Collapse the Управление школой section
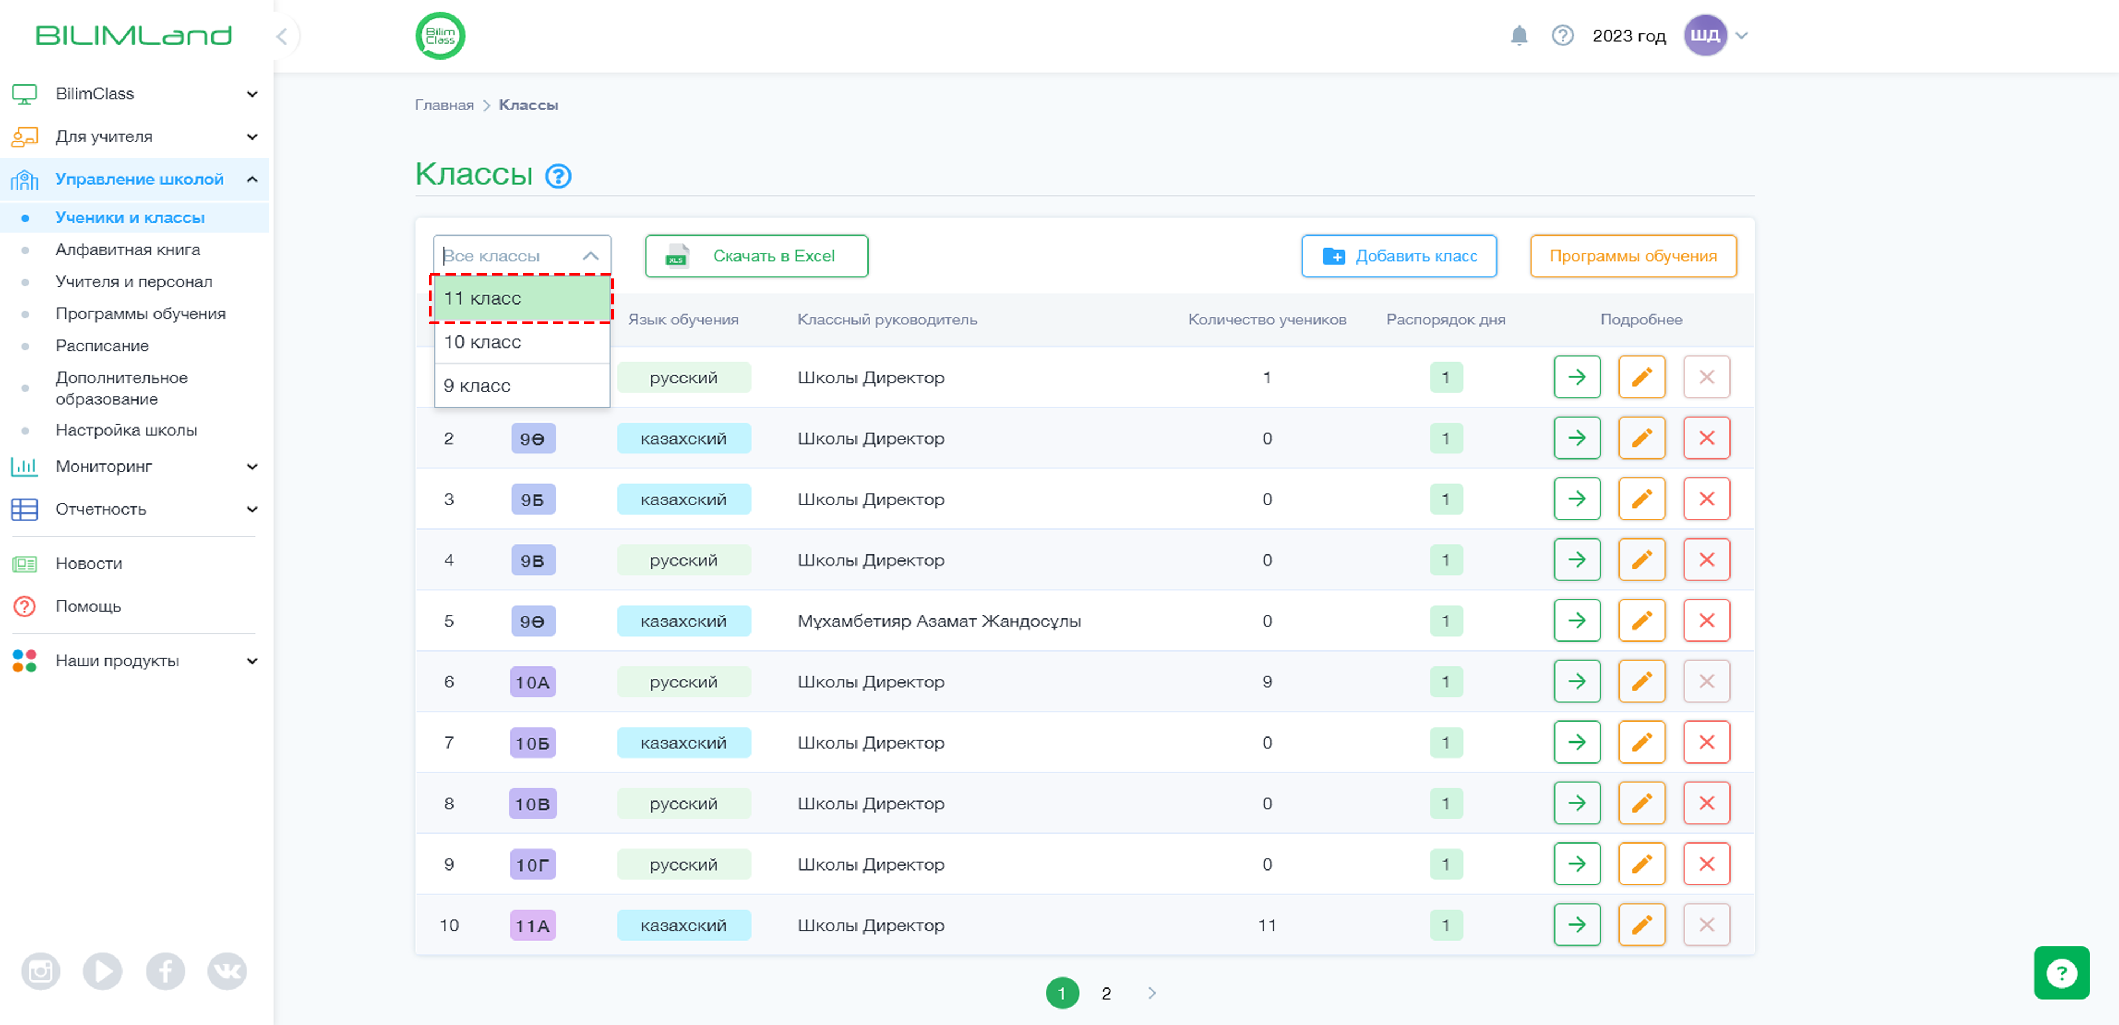This screenshot has width=2119, height=1025. click(x=252, y=179)
